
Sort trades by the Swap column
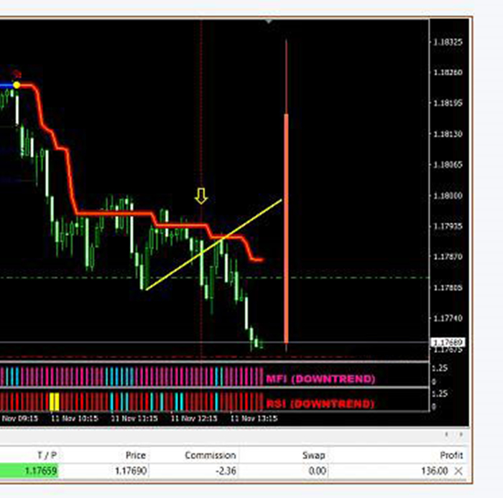pos(314,456)
